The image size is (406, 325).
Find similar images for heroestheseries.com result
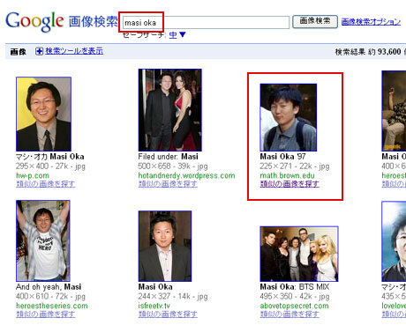pos(45,314)
